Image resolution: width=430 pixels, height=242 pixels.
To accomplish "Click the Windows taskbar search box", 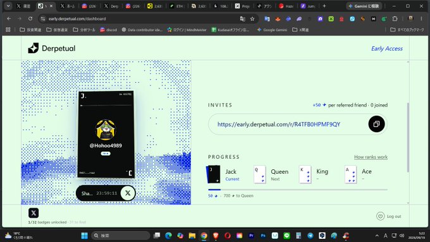I will coord(121,236).
